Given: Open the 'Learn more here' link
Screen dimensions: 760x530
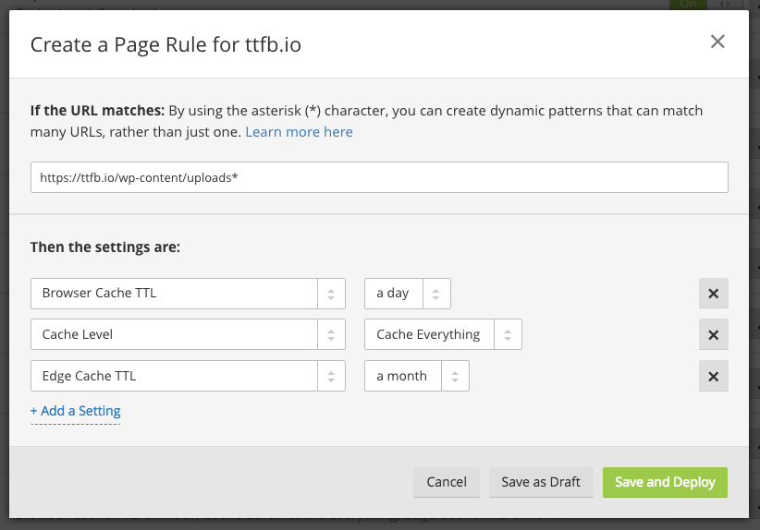Looking at the screenshot, I should [x=299, y=132].
